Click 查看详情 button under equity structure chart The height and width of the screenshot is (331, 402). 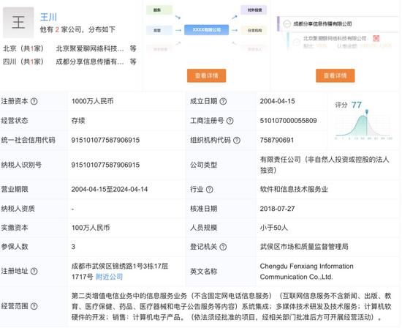coord(206,75)
